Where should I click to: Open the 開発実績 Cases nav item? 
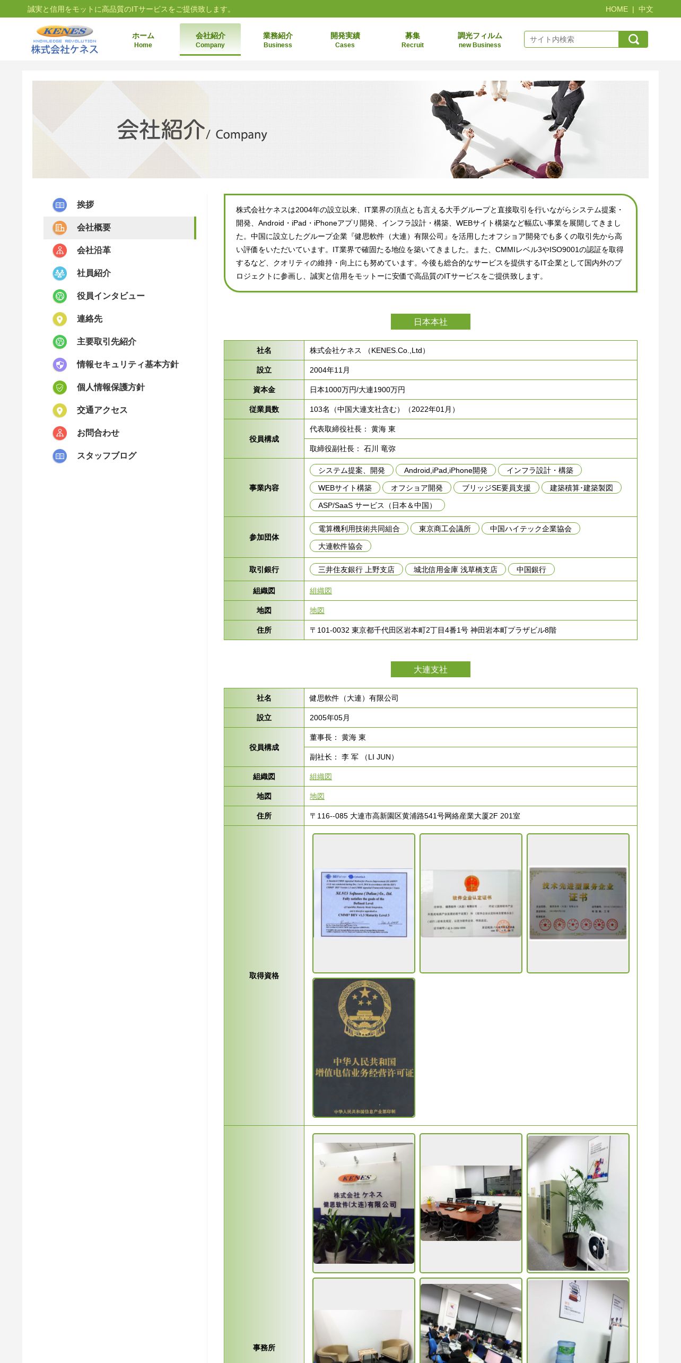coord(345,40)
